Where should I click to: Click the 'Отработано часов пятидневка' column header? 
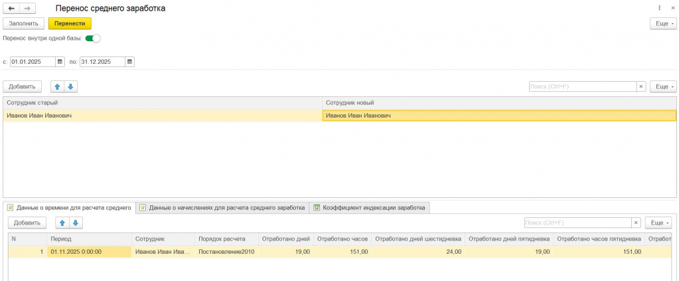[x=599, y=239]
